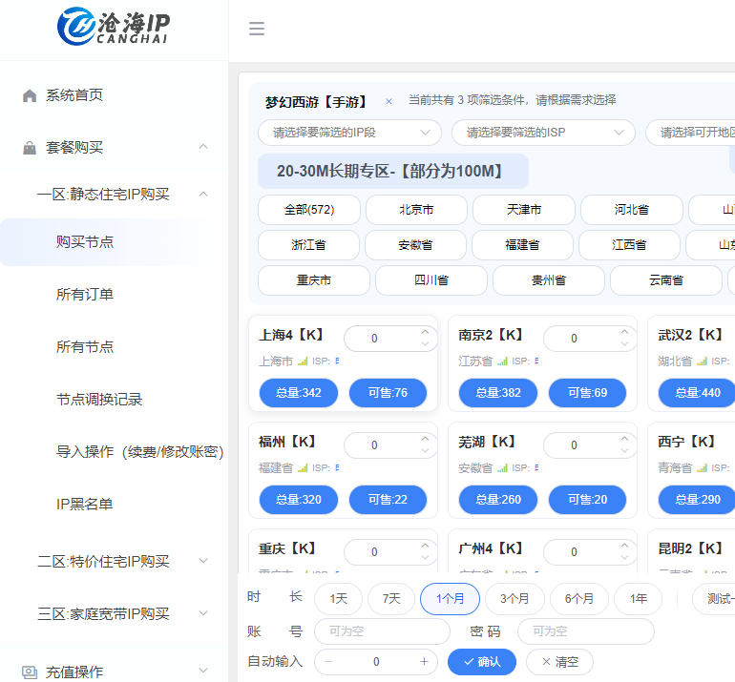Viewport: 735px width, 682px height.
Task: Increase quantity for 广州4【K】
Action: [x=624, y=546]
